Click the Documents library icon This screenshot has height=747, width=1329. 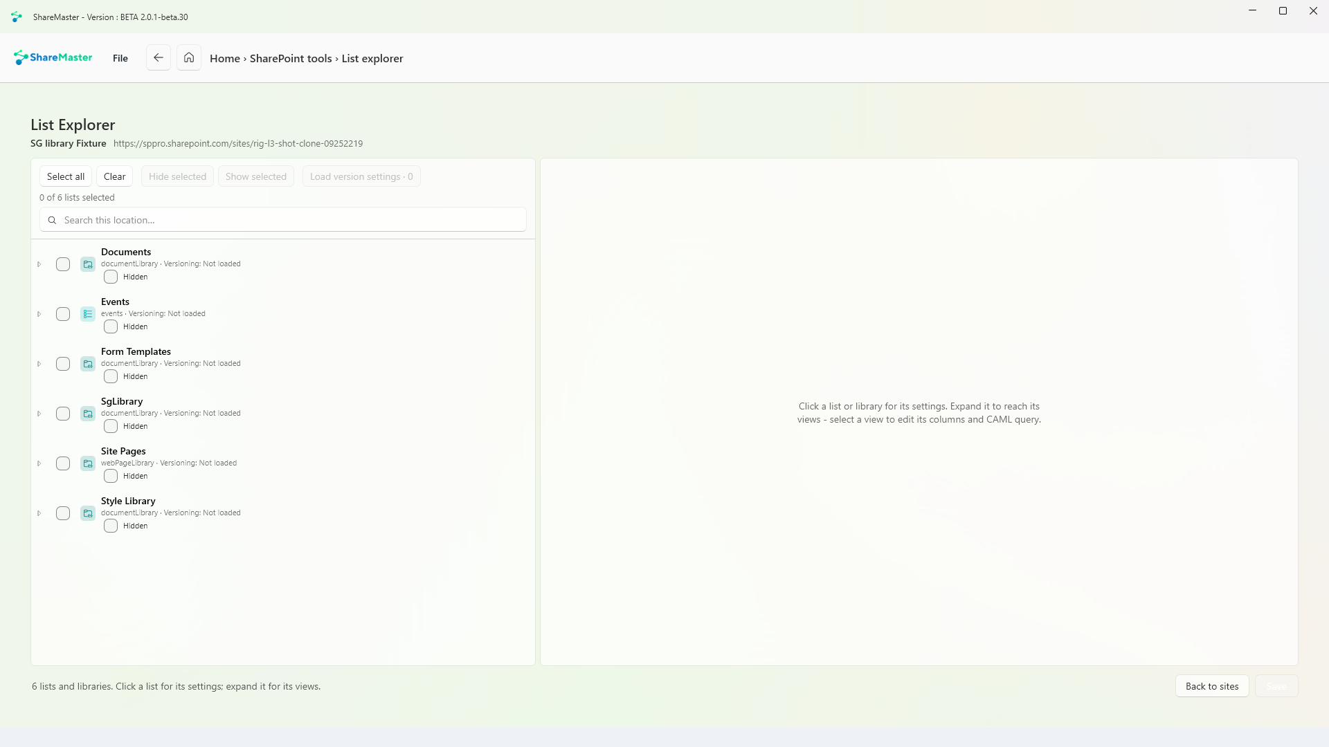pos(88,264)
